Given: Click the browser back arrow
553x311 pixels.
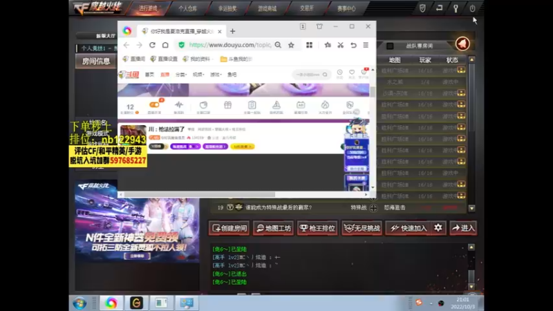Looking at the screenshot, I should coord(126,45).
